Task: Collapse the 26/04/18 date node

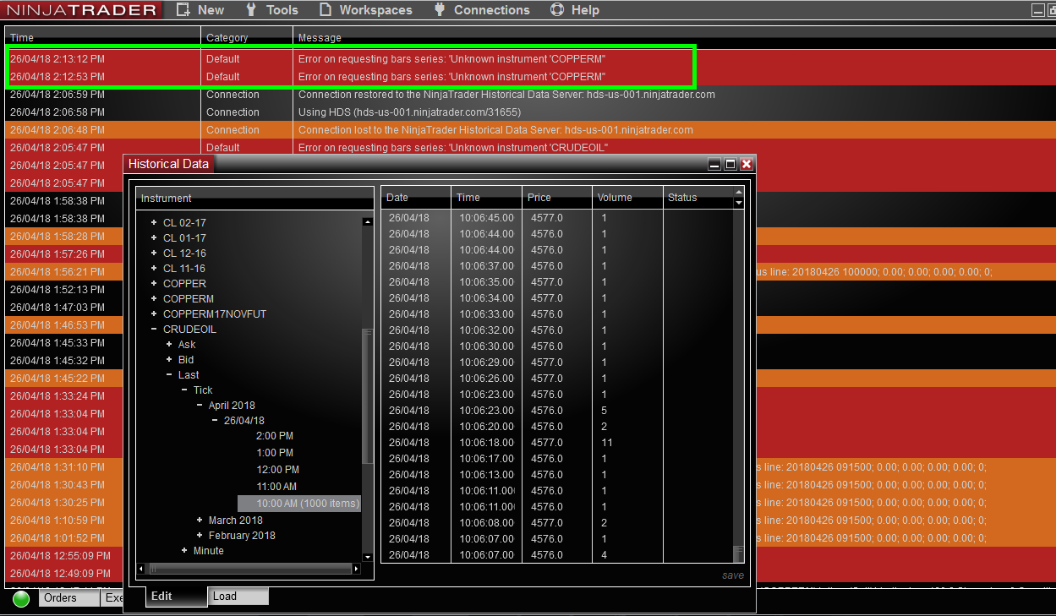Action: pyautogui.click(x=215, y=421)
